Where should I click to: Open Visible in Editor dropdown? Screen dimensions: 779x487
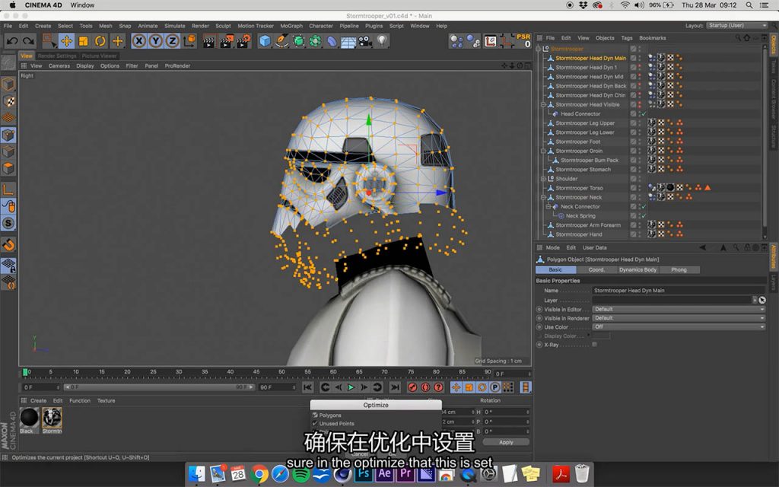click(x=678, y=309)
